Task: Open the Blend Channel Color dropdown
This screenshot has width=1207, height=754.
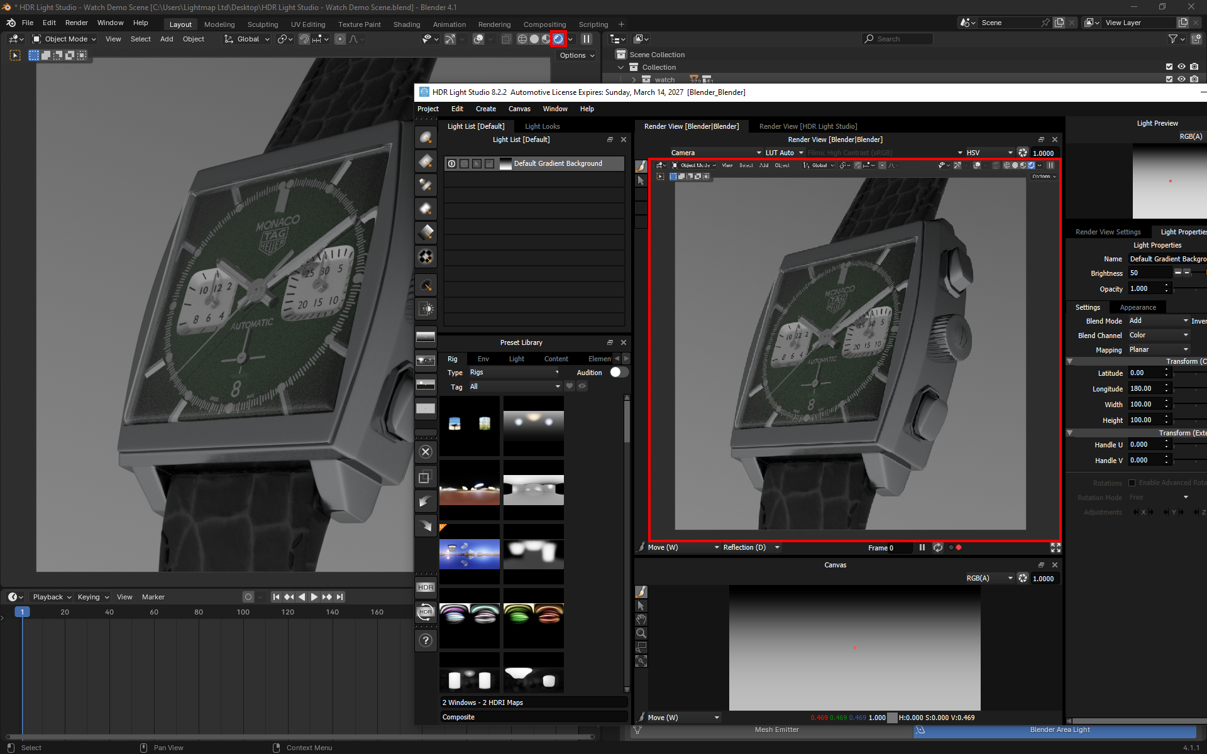Action: (x=1158, y=335)
